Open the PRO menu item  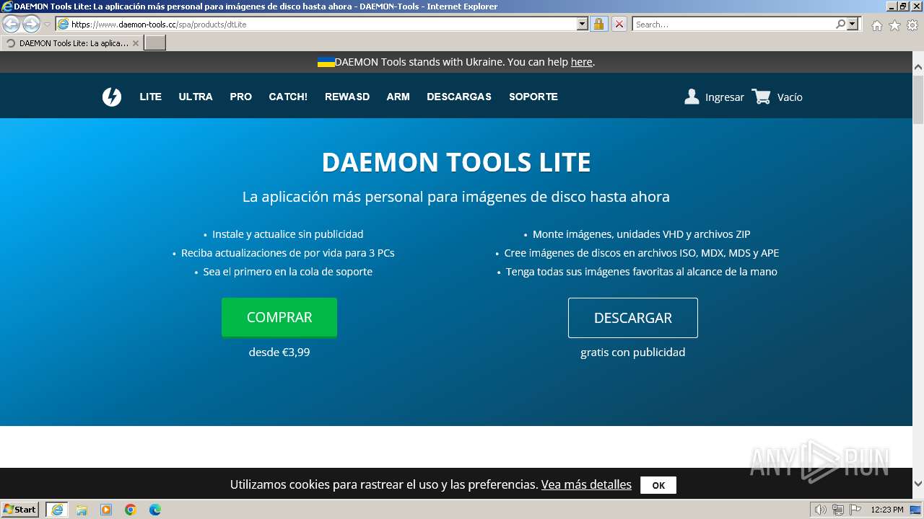241,97
